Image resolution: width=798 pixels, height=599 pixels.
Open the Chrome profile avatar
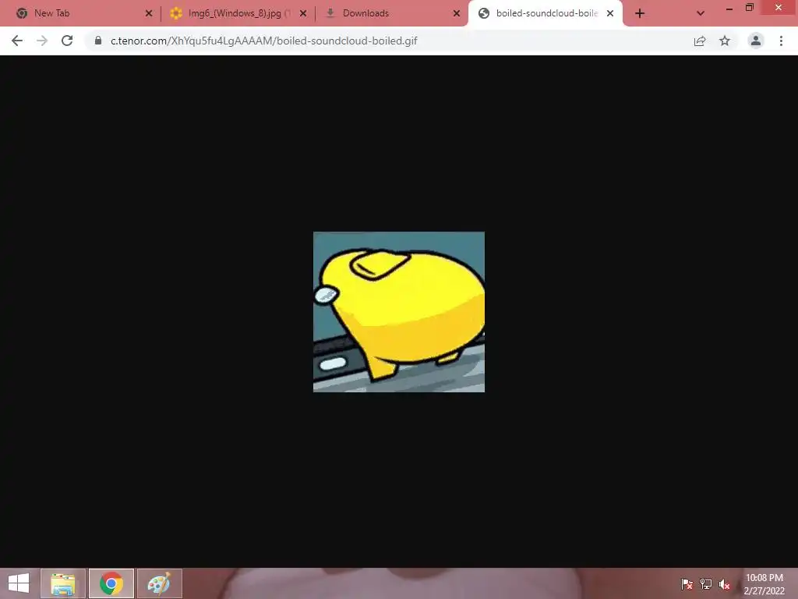[x=756, y=41]
